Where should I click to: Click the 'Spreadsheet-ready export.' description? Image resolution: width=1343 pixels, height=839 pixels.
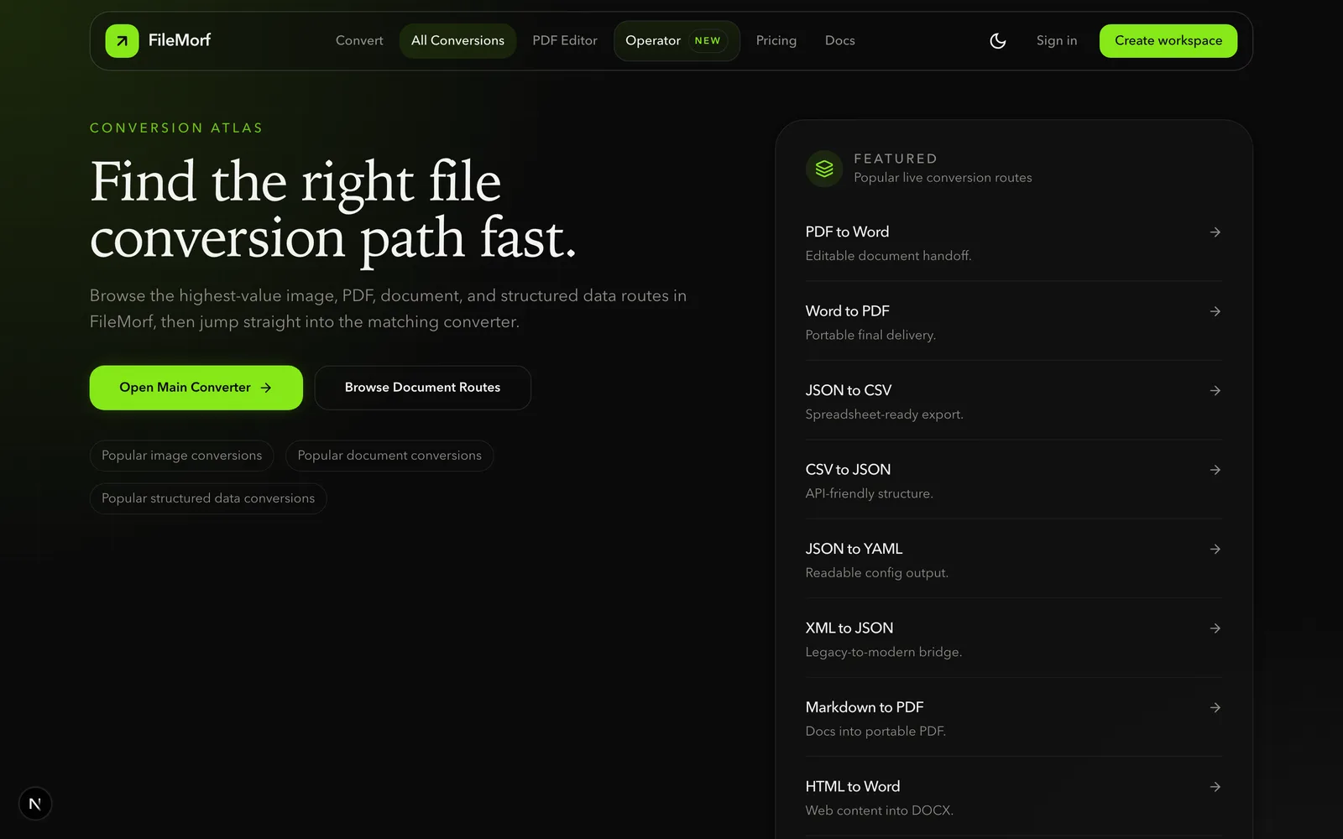coord(884,414)
